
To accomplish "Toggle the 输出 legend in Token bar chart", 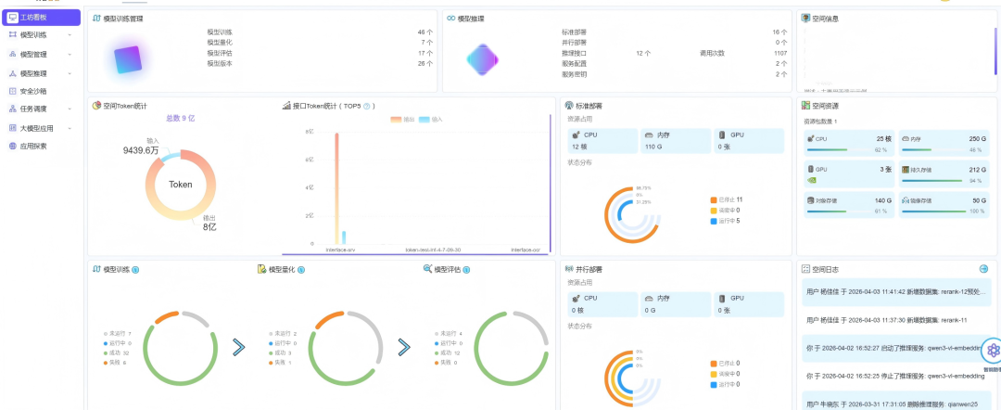I will click(403, 120).
